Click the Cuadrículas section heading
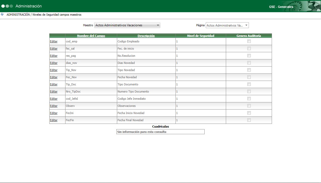The height and width of the screenshot is (183, 321). [160, 127]
